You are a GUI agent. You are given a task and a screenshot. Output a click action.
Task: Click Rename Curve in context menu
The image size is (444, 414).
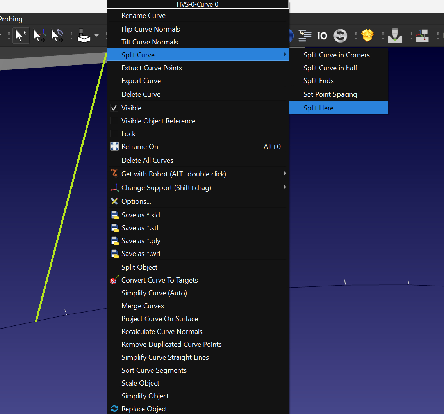(x=143, y=16)
